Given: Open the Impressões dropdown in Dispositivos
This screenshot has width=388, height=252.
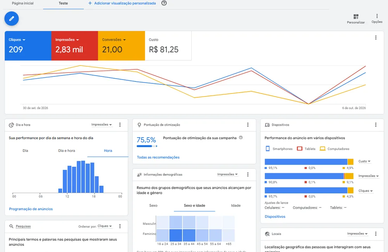Looking at the screenshot, I should pos(369,176).
